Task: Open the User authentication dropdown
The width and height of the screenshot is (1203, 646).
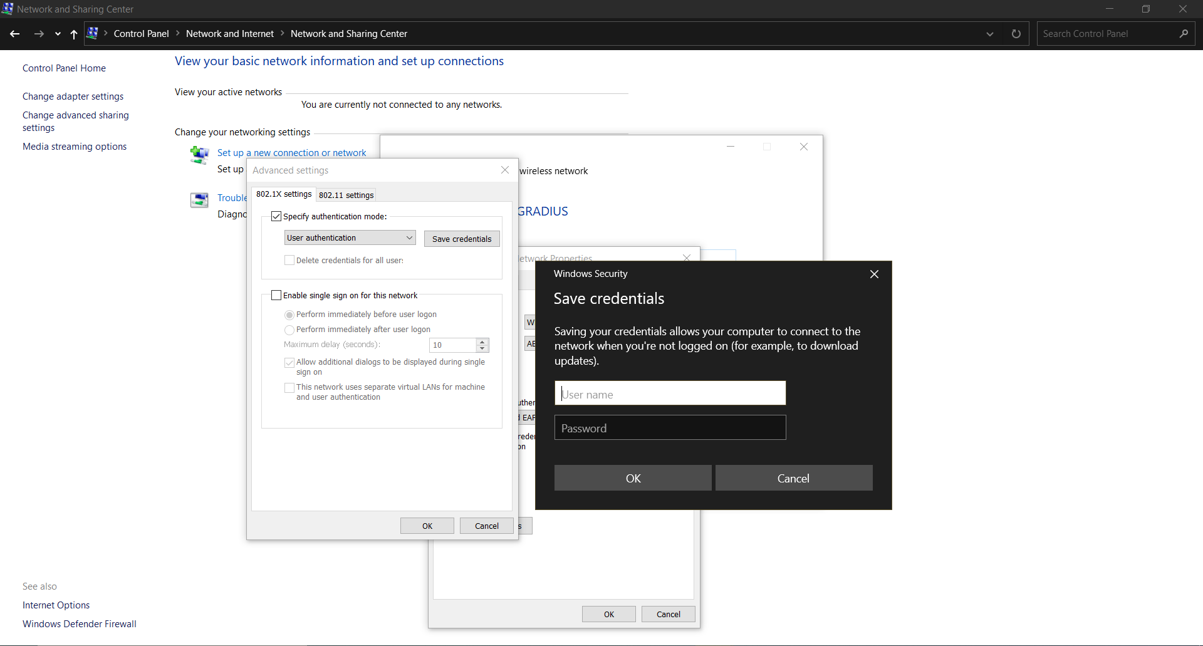Action: 350,237
